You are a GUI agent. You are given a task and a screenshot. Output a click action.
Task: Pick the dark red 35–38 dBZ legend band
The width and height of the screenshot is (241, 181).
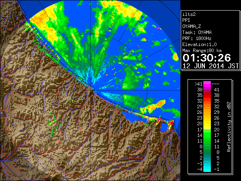pos(207,95)
